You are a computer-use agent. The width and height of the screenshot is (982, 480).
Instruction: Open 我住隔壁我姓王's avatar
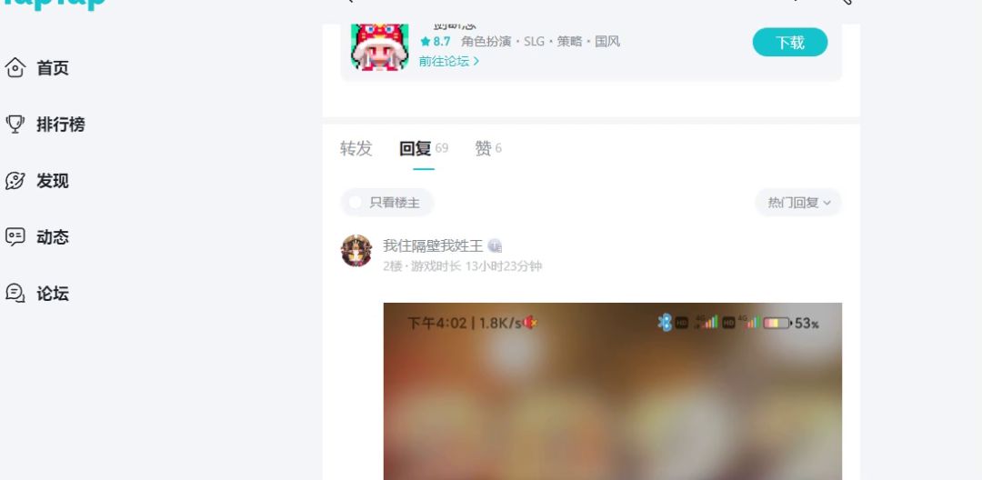[x=356, y=251]
